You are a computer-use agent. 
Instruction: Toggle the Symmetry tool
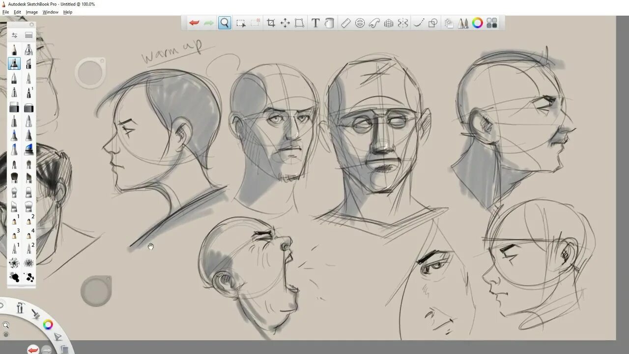(x=403, y=23)
